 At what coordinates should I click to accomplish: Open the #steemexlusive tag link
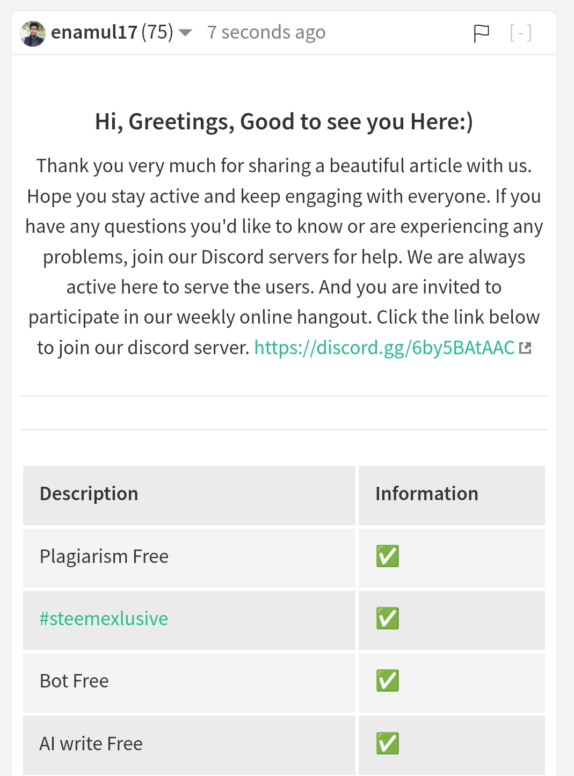point(104,619)
